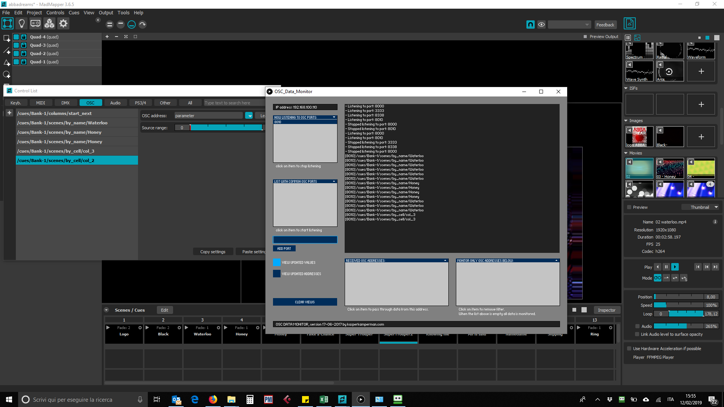Jump to movie start
Viewport: 724px width, 407px height.
pos(698,267)
